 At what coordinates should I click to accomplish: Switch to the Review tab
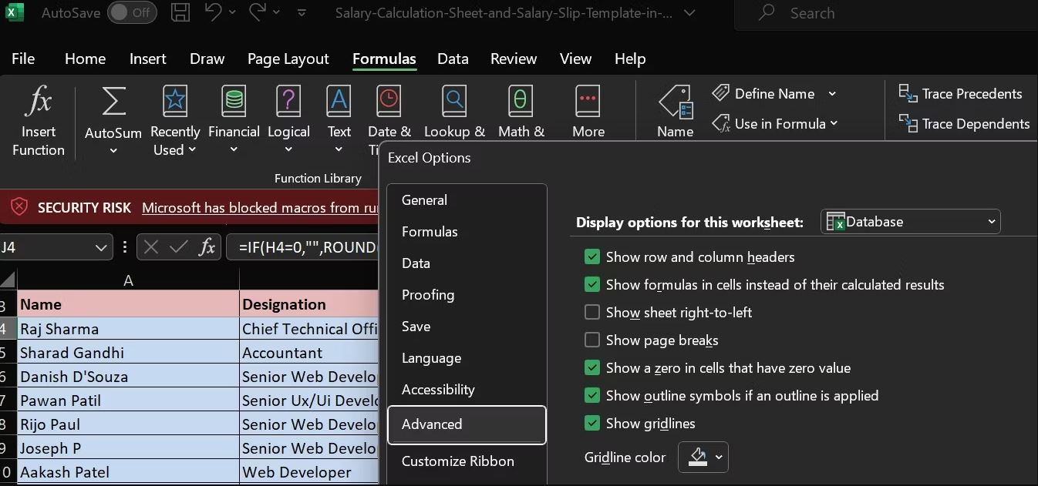[514, 59]
